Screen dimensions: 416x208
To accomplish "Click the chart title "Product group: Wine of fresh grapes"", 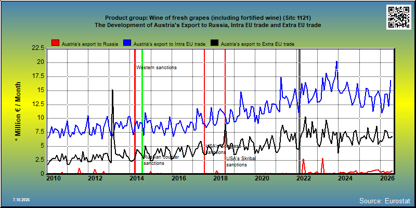I will pos(207,18).
